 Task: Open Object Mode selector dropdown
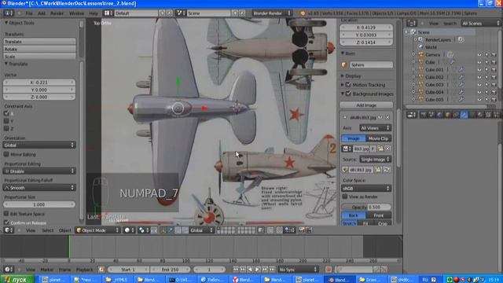[97, 230]
